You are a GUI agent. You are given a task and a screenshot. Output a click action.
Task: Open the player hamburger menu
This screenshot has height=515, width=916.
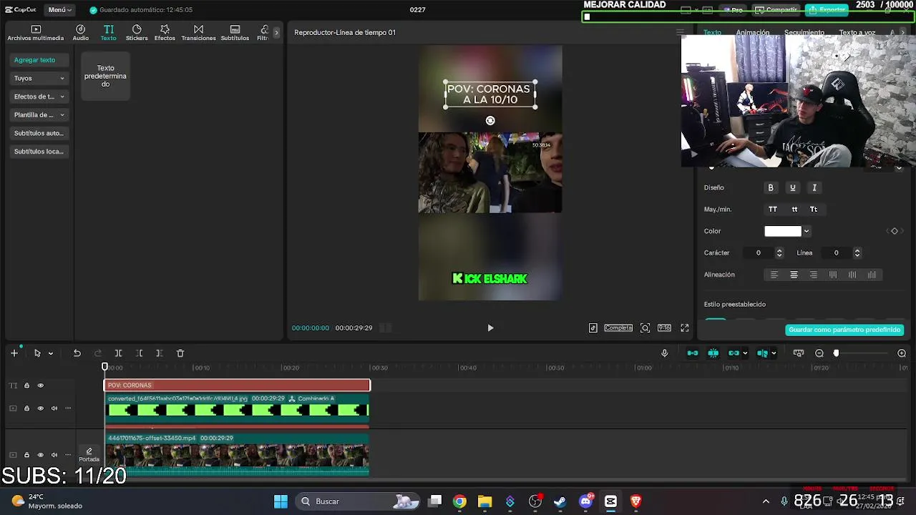[x=680, y=32]
